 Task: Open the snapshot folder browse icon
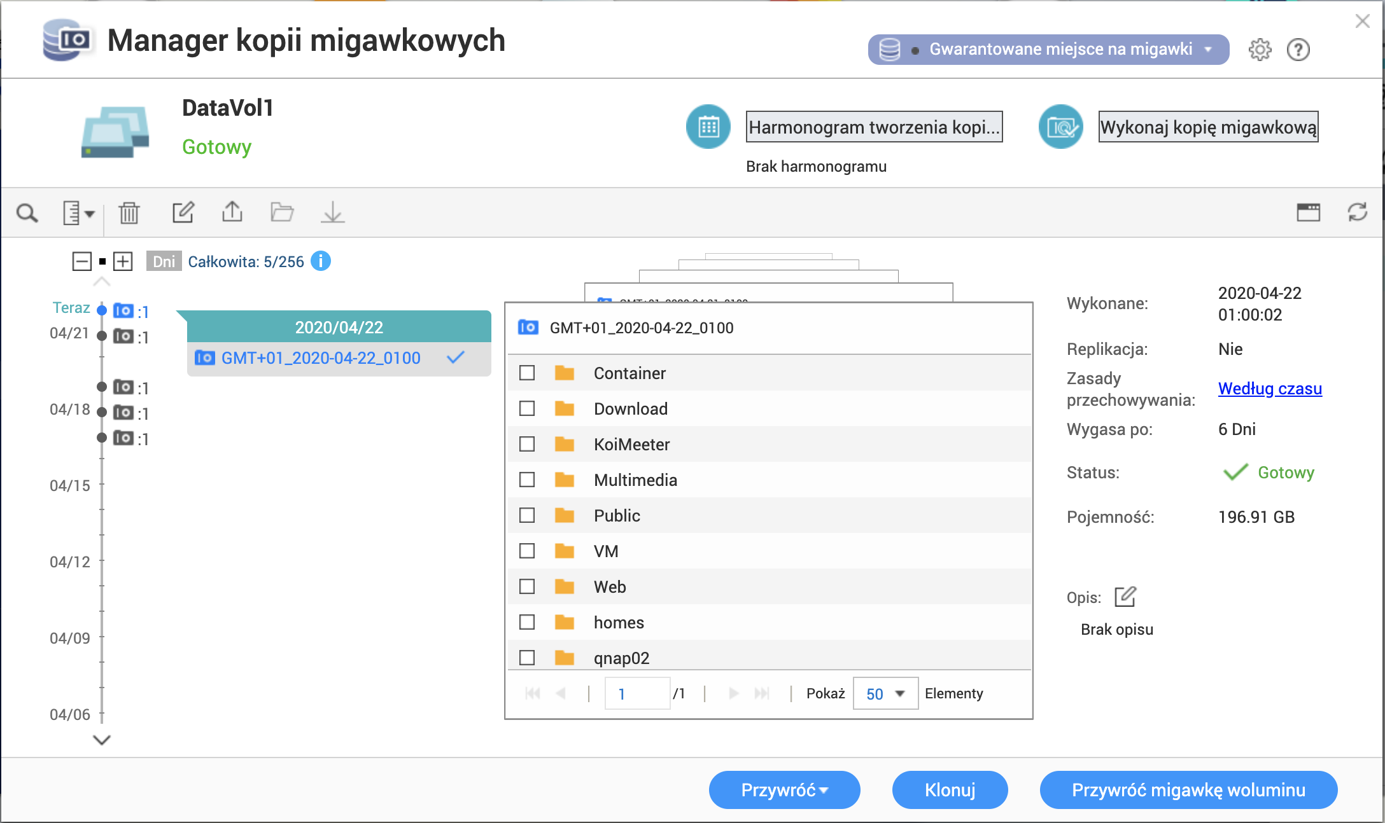pyautogui.click(x=283, y=212)
